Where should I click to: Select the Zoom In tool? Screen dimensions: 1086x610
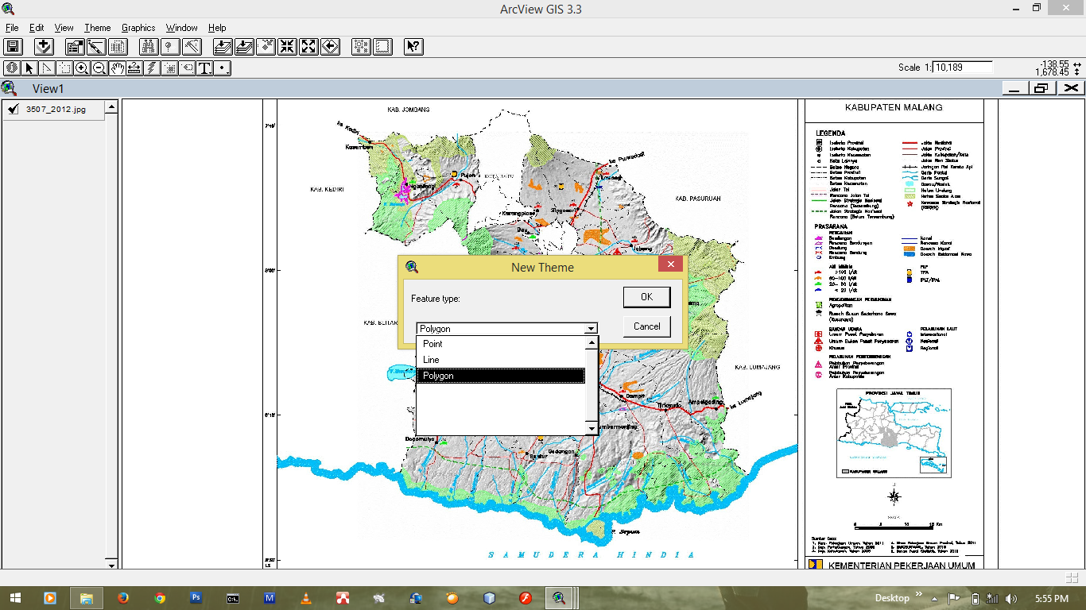tap(82, 68)
